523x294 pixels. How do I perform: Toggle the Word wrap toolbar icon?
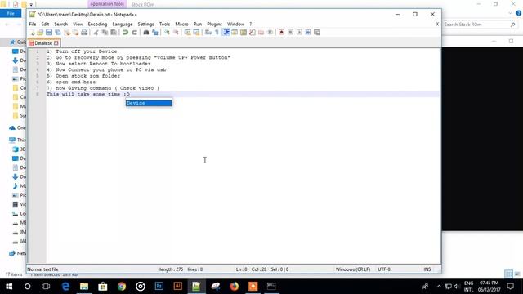click(208, 33)
